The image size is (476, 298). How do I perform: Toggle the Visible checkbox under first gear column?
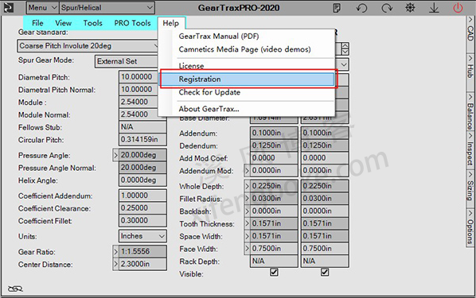pos(274,272)
